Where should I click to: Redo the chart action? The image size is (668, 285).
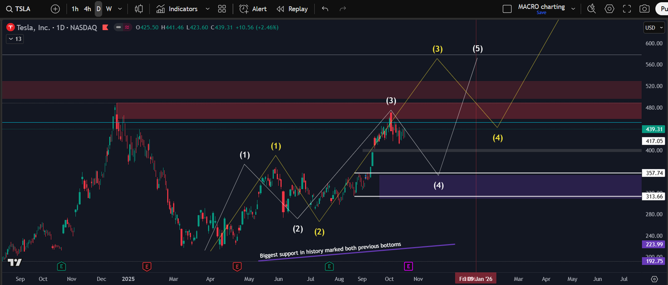click(x=343, y=9)
